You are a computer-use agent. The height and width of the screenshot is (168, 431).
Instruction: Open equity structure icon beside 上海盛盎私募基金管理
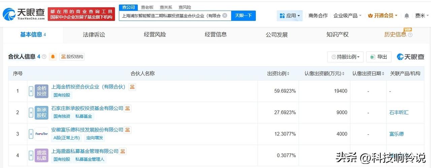pos(123,151)
